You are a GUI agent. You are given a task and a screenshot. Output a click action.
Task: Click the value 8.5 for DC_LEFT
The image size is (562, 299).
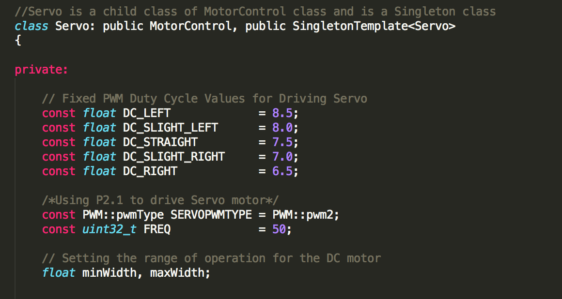(x=282, y=113)
